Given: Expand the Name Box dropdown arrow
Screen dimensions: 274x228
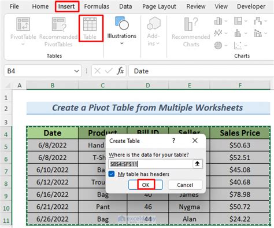Looking at the screenshot, I should coord(76,71).
